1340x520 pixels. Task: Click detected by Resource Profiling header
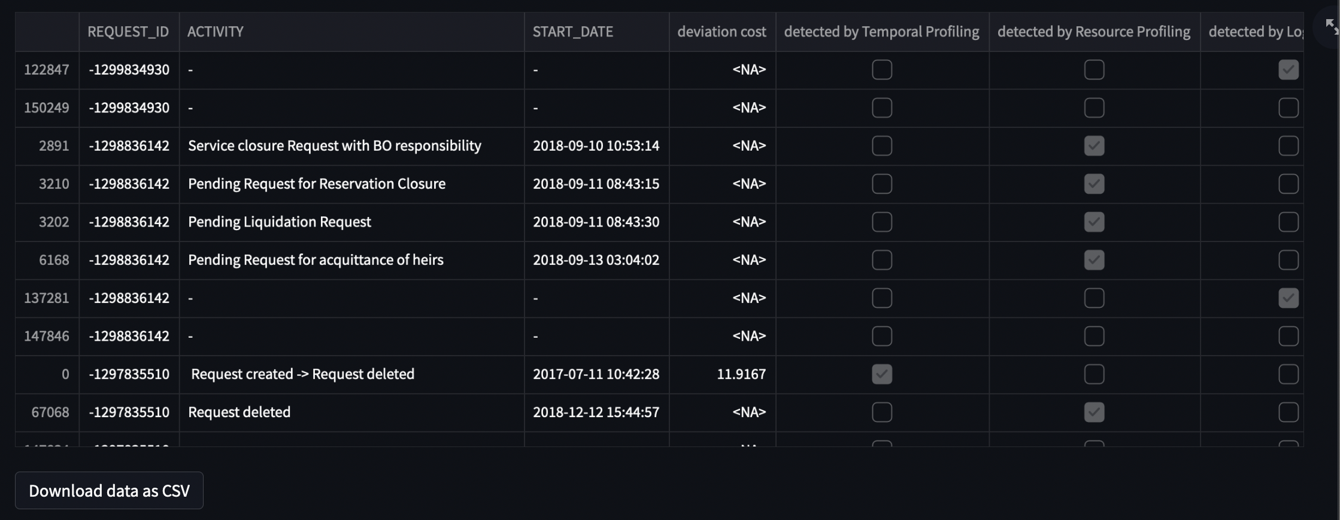pos(1094,32)
